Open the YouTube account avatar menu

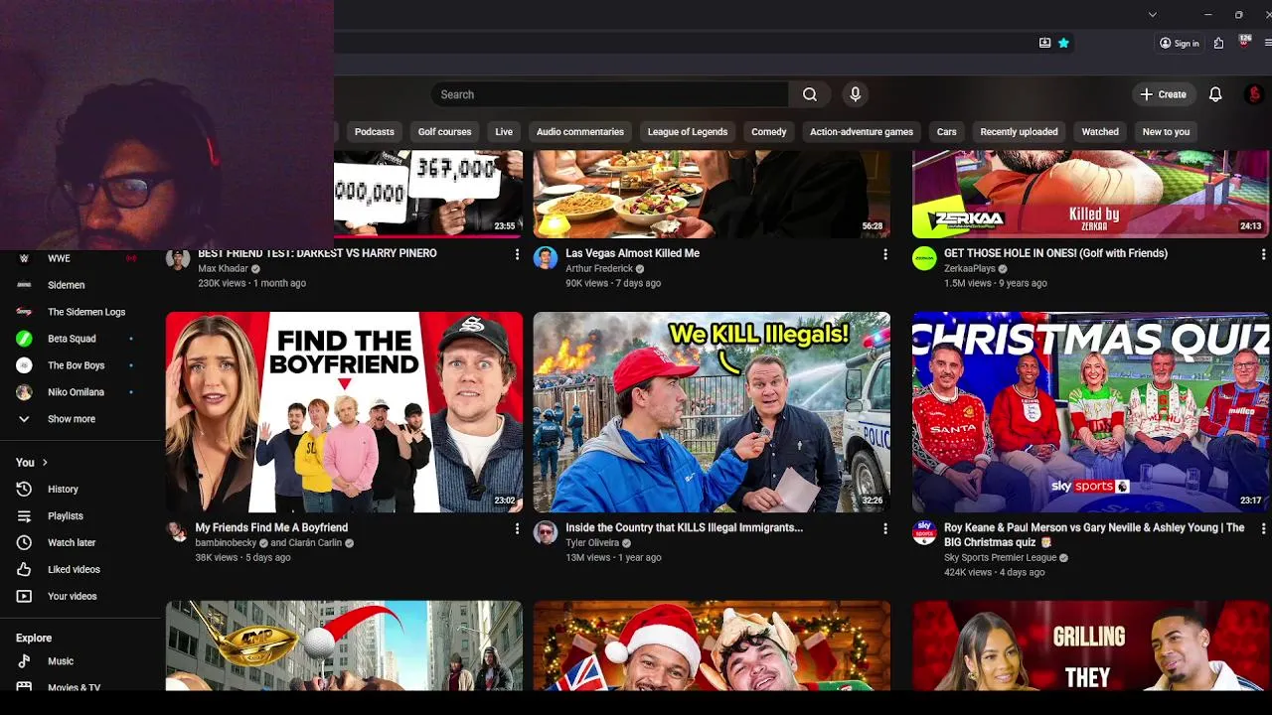pyautogui.click(x=1254, y=94)
